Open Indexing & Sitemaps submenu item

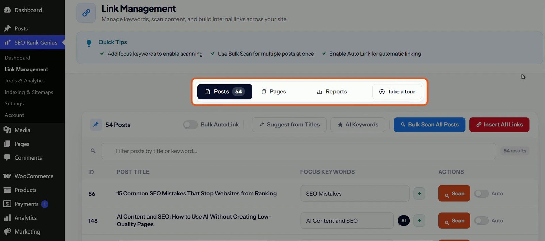pos(29,92)
